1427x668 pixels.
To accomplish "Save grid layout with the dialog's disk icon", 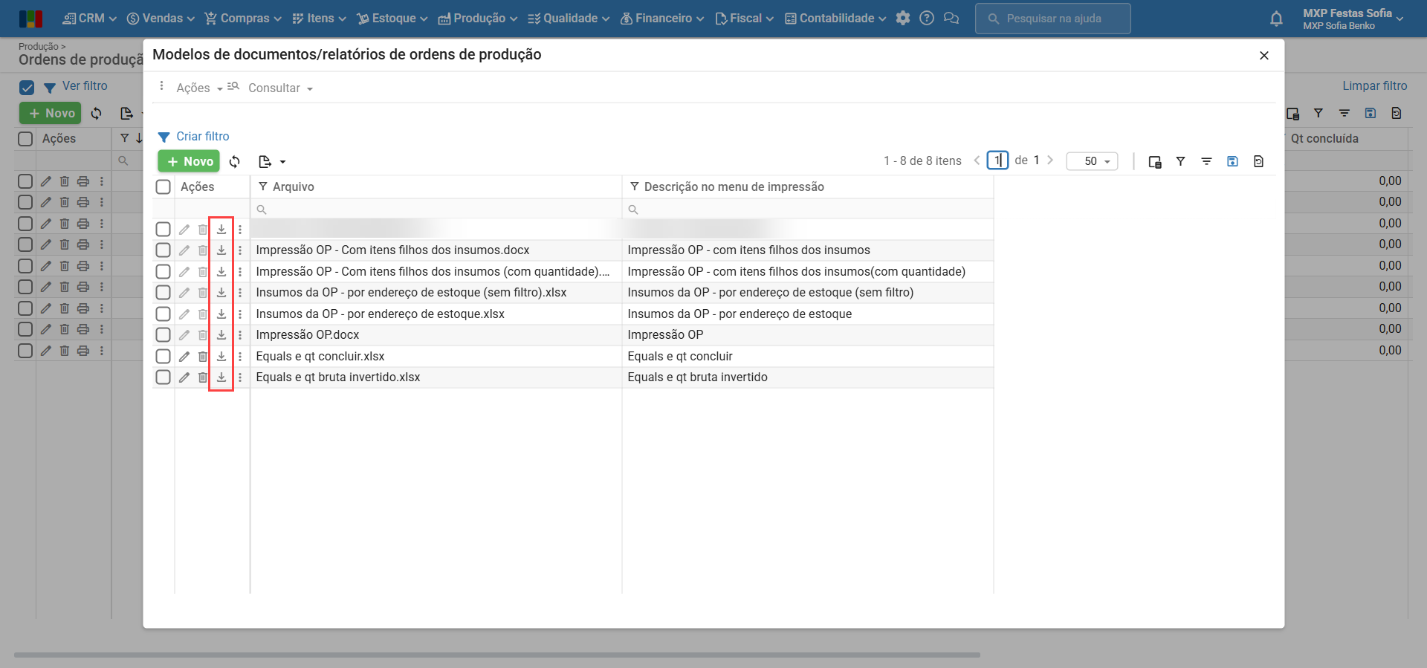I will (x=1232, y=161).
